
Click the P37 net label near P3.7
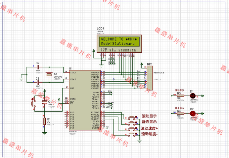(108, 127)
